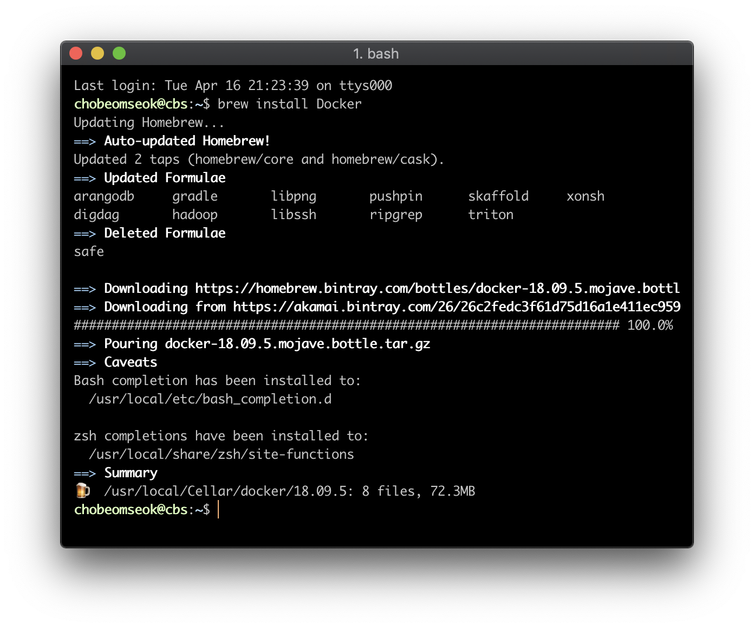Image resolution: width=754 pixels, height=628 pixels.
Task: Click the 'Caveats' heading
Action: (131, 362)
